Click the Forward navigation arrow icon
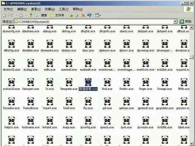The width and height of the screenshot is (195, 146). 21,16
